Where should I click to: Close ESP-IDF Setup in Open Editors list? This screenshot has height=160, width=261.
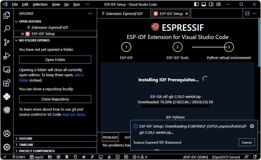tap(23, 34)
